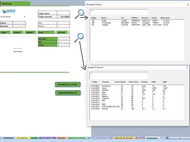190x142 pixels.
Task: Open the Reporte de Compras sheet tab
Action: [124, 138]
